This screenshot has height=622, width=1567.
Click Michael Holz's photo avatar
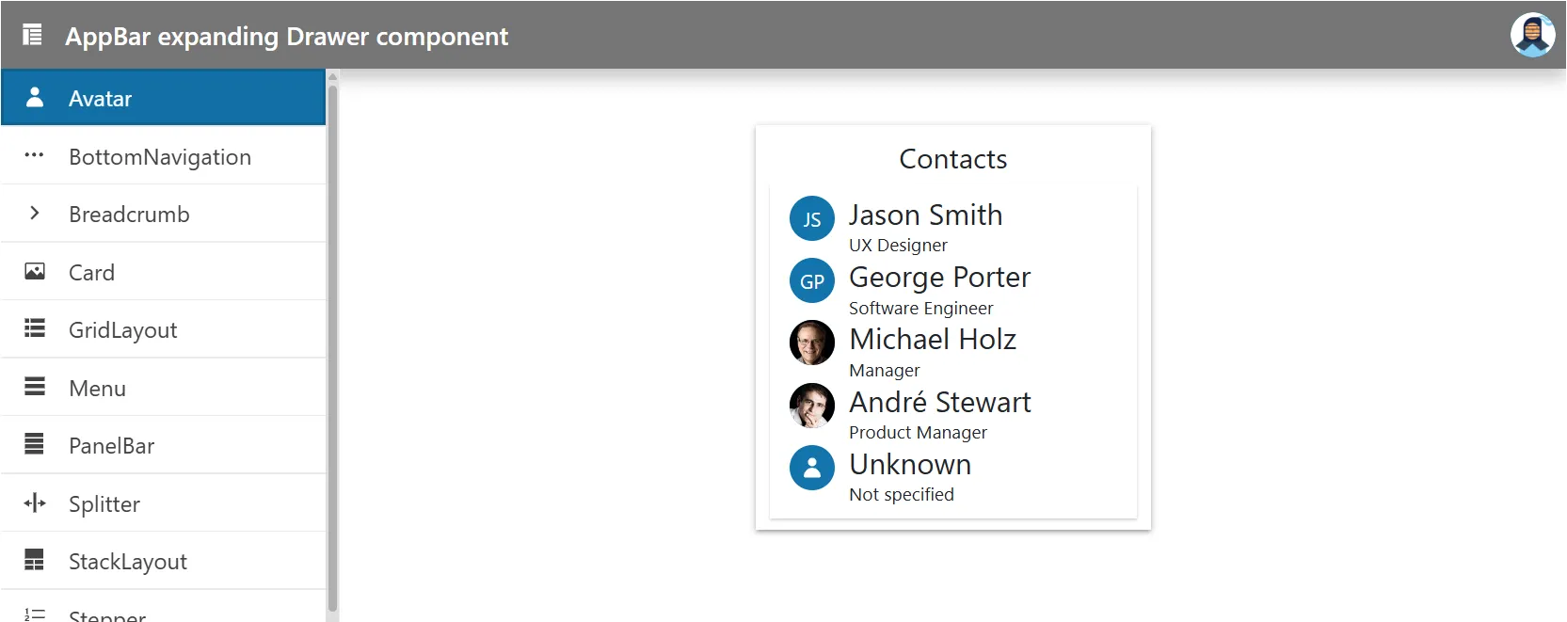tap(812, 343)
